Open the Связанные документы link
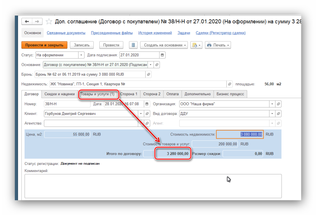Viewport: 316px width, 215px height. (x=66, y=33)
